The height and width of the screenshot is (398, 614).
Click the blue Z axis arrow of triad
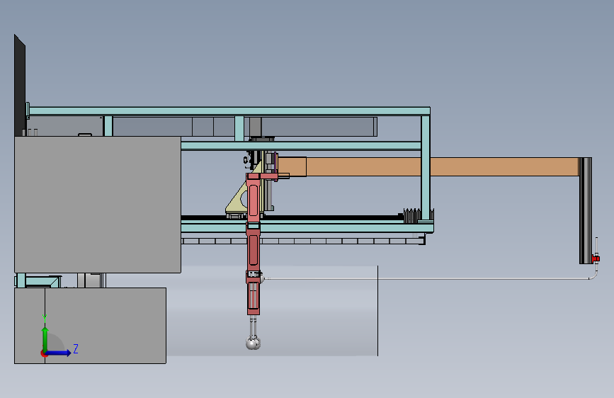(x=59, y=353)
